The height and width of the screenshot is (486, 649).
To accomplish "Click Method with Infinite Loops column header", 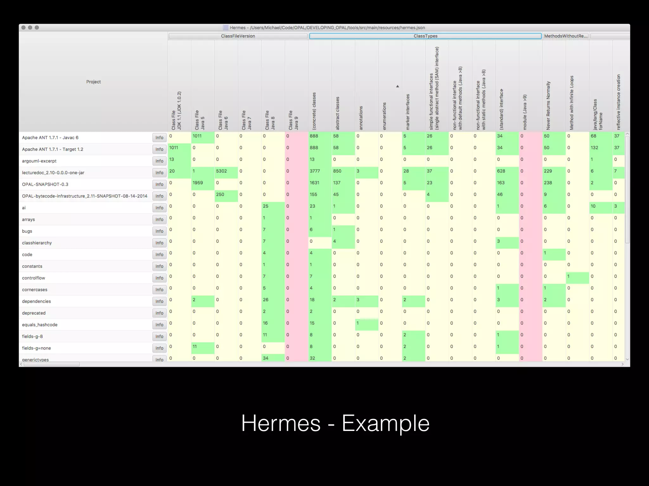I will 578,85.
